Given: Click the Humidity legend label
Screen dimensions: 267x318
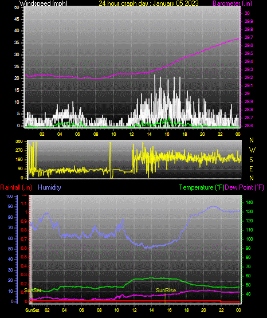Looking at the screenshot, I should (x=49, y=187).
